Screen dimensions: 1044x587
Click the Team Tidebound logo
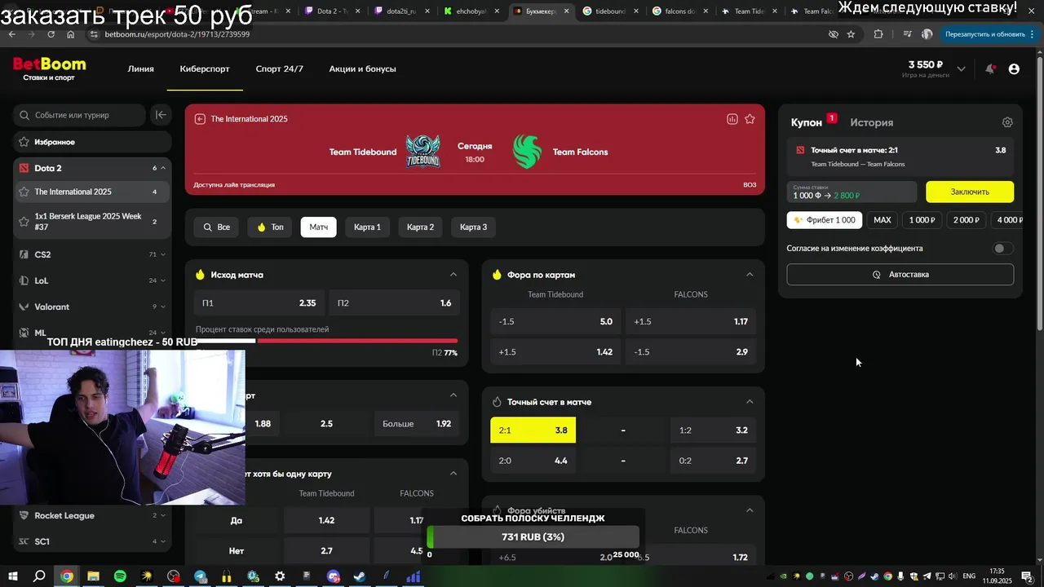423,152
